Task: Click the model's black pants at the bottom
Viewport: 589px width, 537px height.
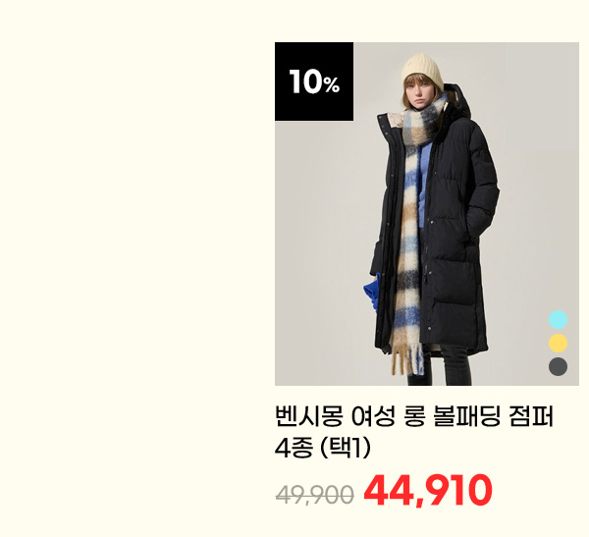Action: 440,366
